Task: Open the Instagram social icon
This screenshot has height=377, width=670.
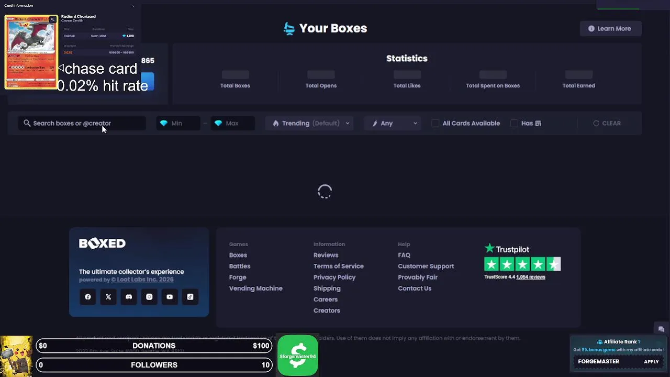Action: [149, 297]
